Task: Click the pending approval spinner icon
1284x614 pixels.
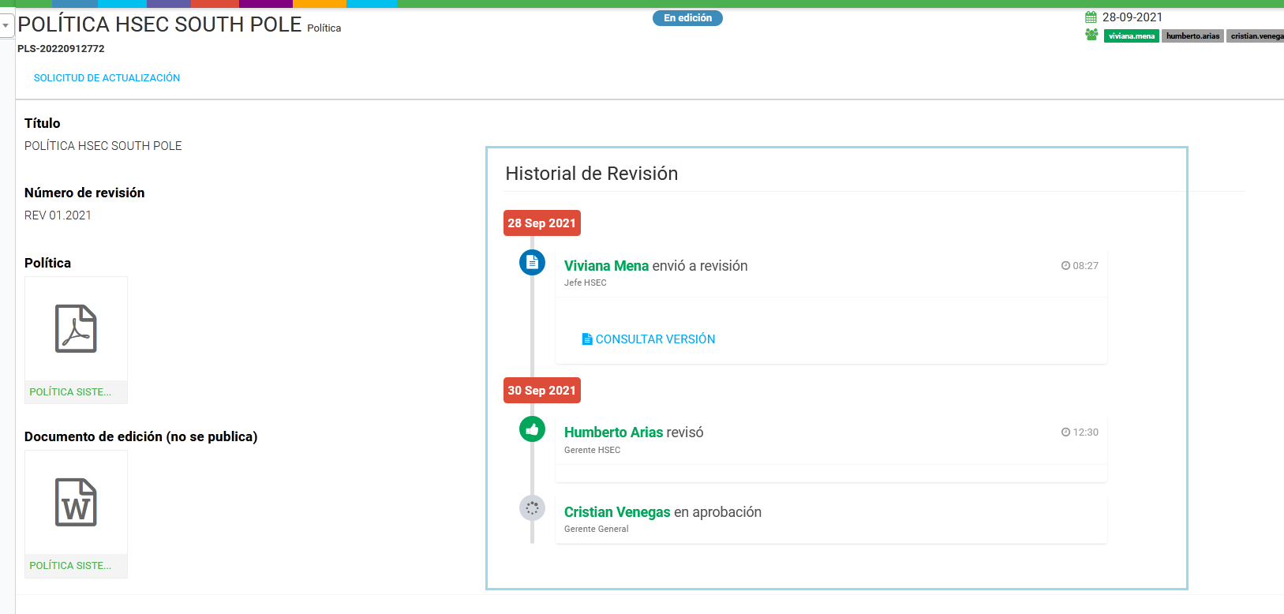Action: [532, 508]
